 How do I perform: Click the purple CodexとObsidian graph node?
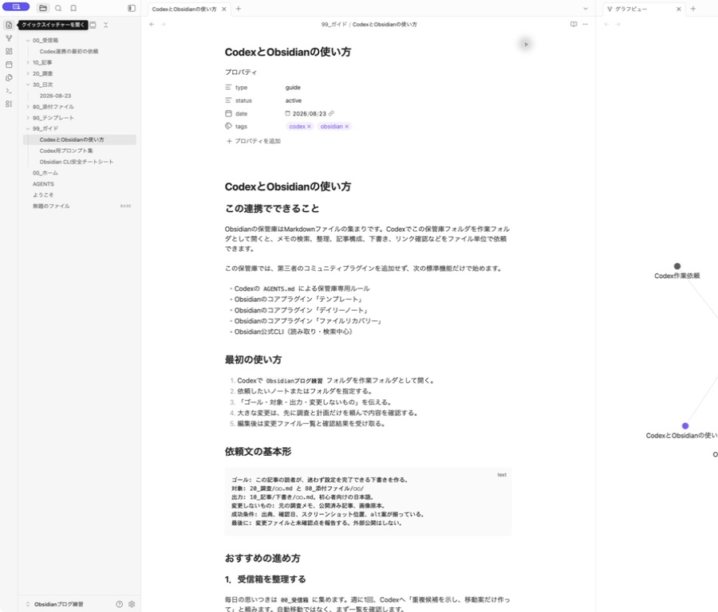pos(685,426)
